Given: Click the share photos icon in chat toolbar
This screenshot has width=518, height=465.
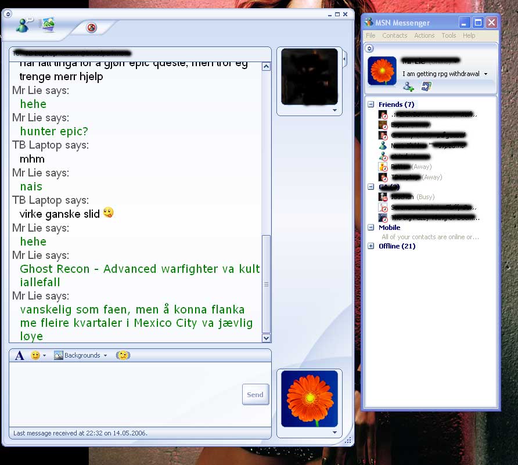Looking at the screenshot, I should coord(47,25).
